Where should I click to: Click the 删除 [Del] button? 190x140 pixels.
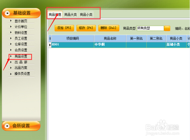(x=109, y=28)
